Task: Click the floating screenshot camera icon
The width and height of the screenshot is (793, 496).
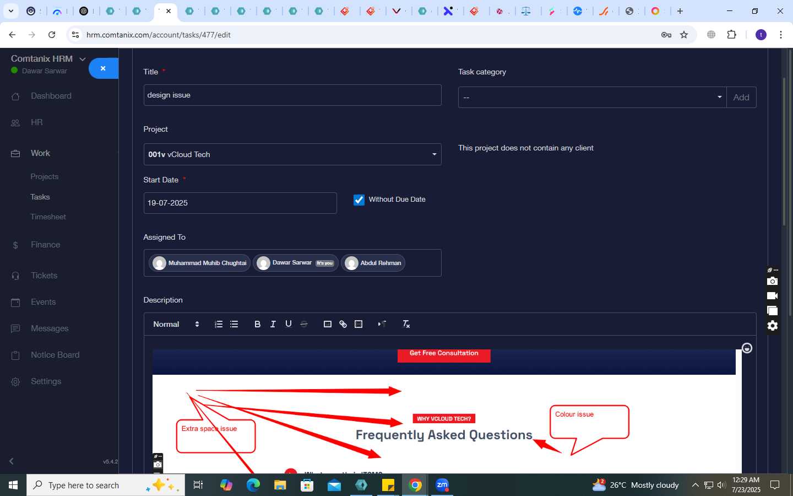Action: coord(773,282)
